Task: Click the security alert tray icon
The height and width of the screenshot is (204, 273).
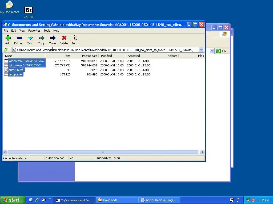Action: 253,200
